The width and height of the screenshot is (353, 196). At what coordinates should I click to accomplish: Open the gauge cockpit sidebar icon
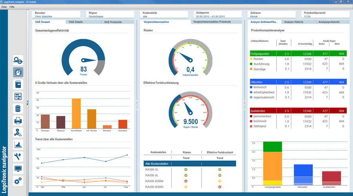click(18, 72)
